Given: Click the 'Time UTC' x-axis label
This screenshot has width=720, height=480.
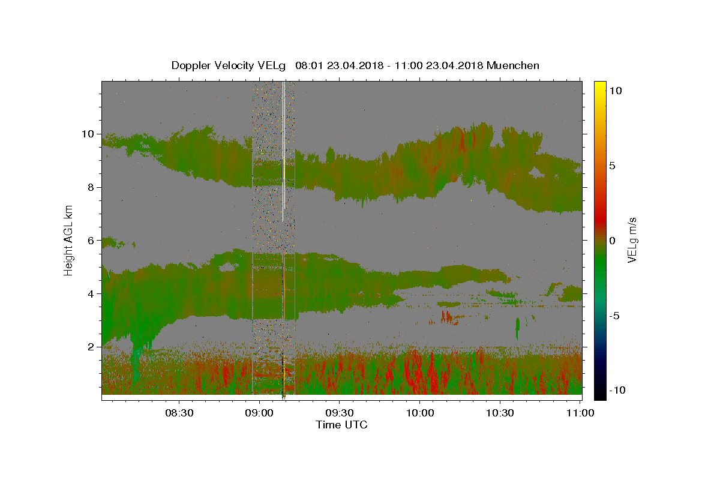Looking at the screenshot, I should coord(341,425).
